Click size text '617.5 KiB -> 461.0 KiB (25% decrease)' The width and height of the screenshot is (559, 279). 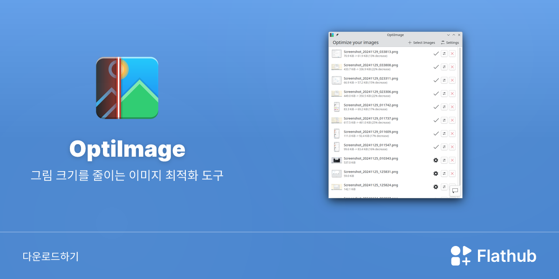point(367,123)
